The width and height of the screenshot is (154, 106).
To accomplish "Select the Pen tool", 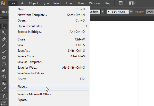I will (x=4, y=39).
